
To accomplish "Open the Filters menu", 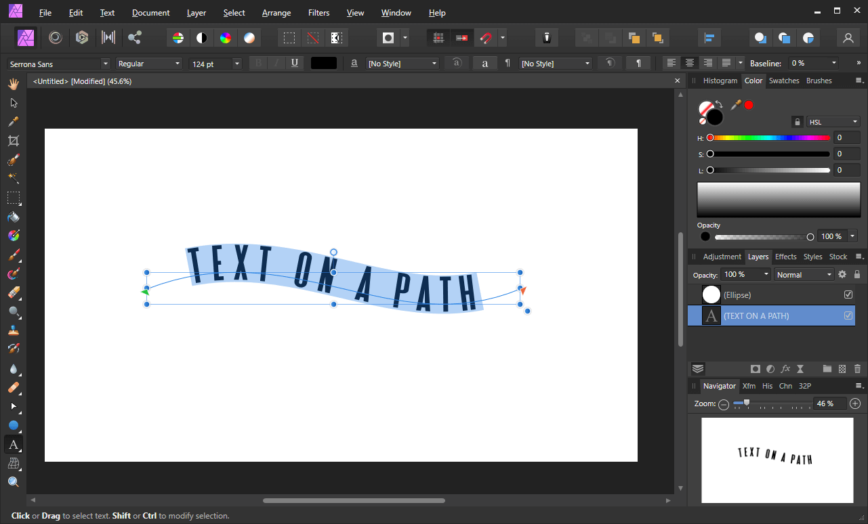I will [x=318, y=13].
